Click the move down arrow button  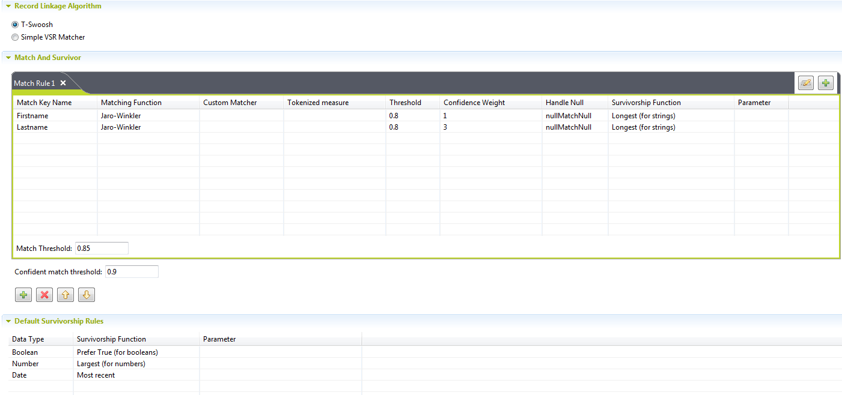pyautogui.click(x=86, y=295)
